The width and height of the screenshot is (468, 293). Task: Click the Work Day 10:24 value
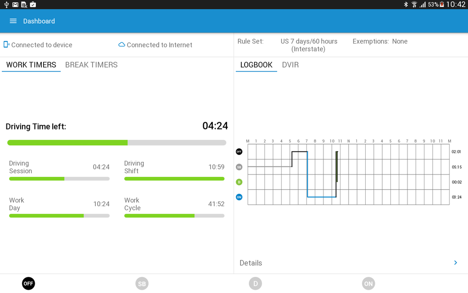[101, 204]
